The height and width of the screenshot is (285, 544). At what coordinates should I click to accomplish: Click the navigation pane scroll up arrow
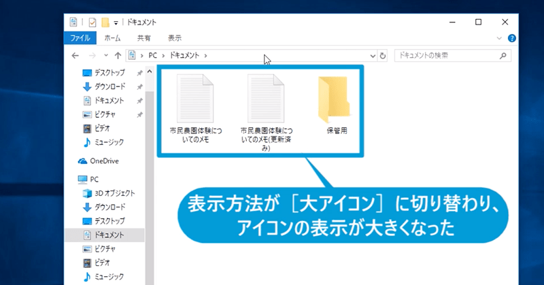tap(150, 71)
